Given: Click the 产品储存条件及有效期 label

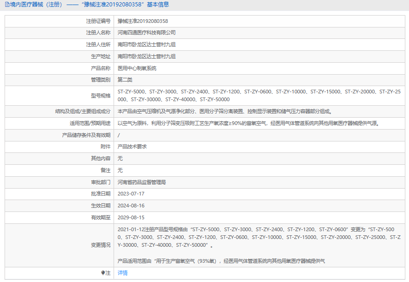Looking at the screenshot, I should click(87, 135).
